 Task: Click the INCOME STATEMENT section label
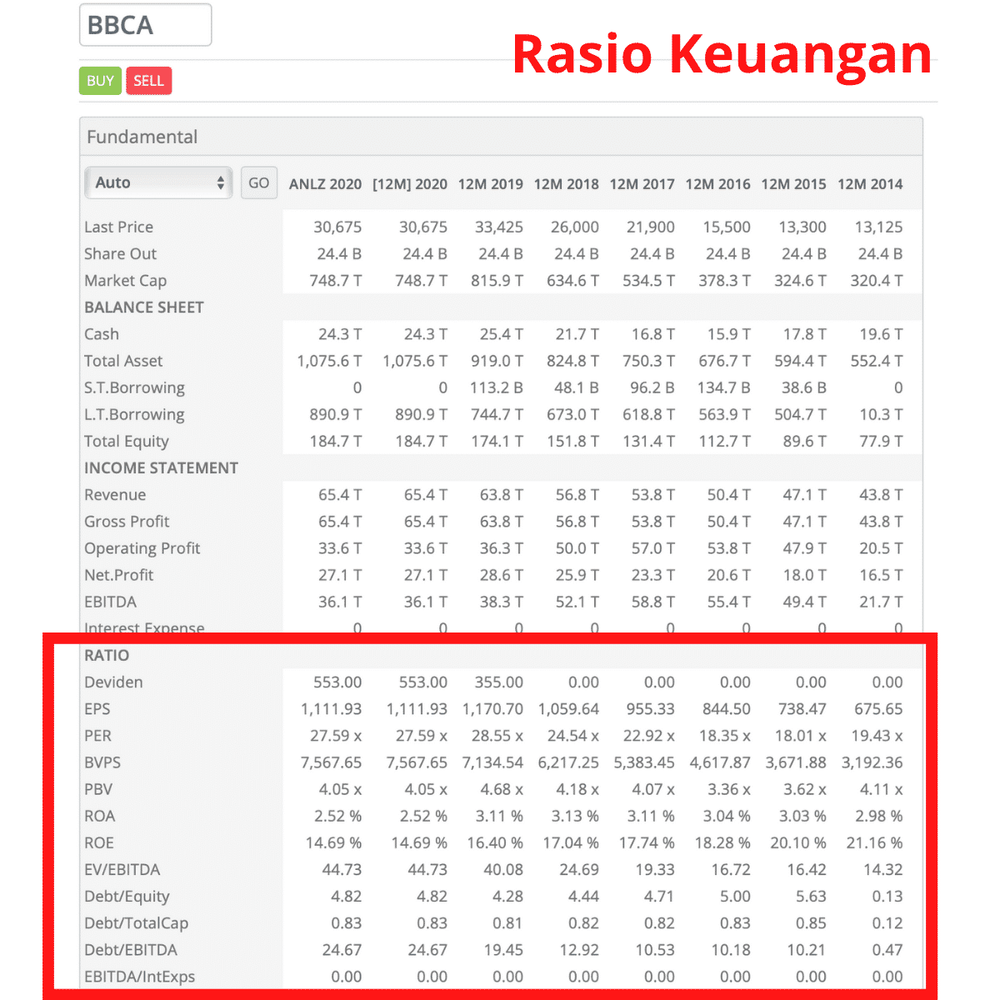(161, 467)
